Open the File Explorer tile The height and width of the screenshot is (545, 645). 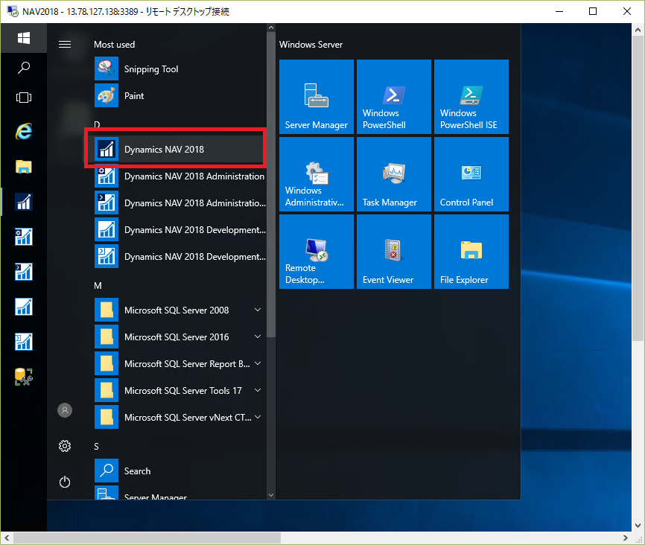pyautogui.click(x=471, y=252)
